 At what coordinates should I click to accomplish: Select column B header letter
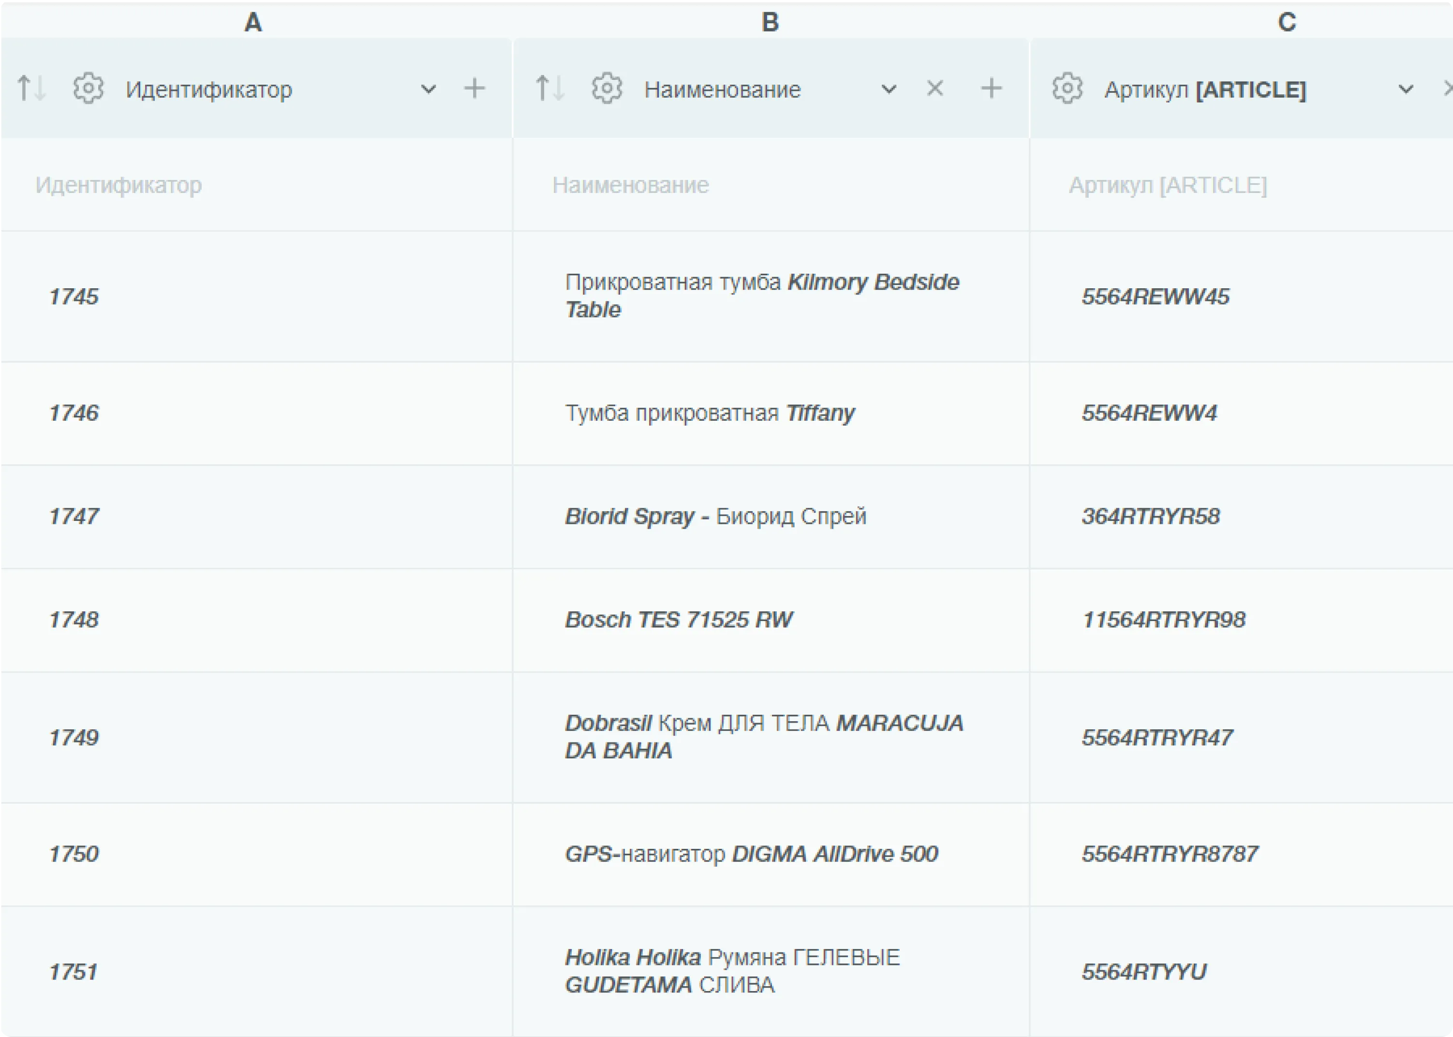tap(770, 22)
